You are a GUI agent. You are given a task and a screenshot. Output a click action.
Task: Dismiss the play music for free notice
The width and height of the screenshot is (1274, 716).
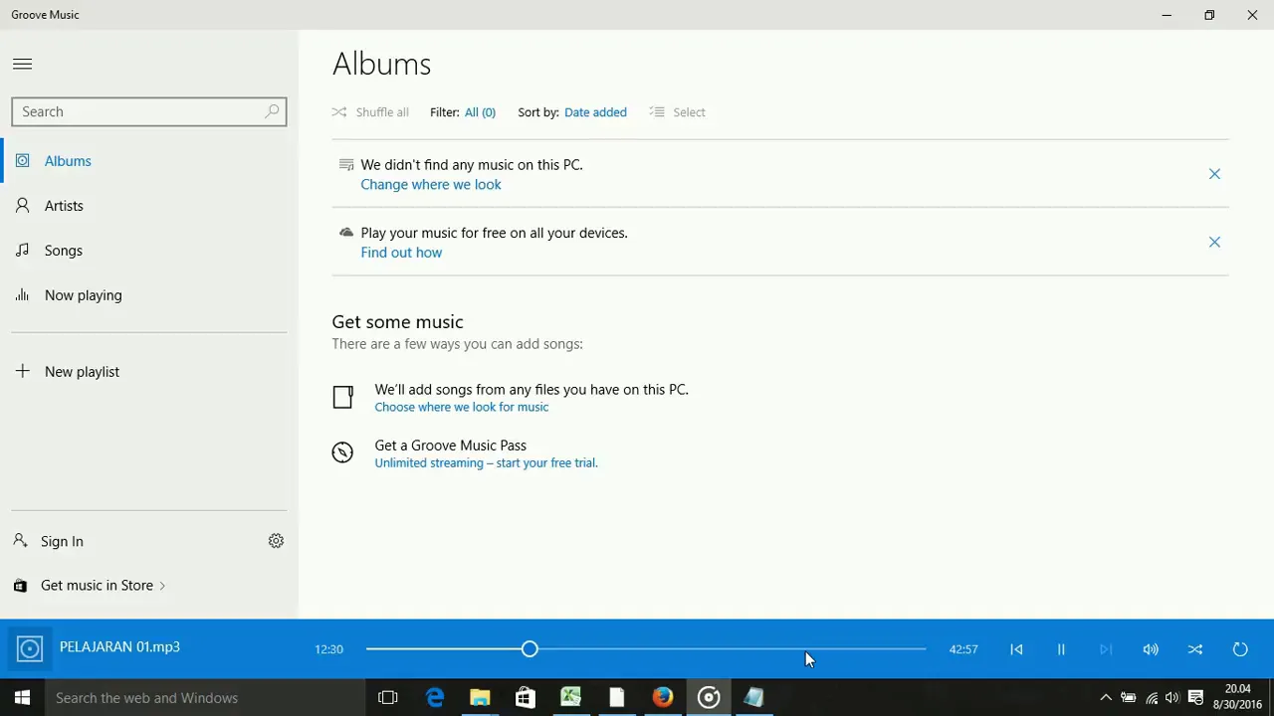click(1214, 242)
